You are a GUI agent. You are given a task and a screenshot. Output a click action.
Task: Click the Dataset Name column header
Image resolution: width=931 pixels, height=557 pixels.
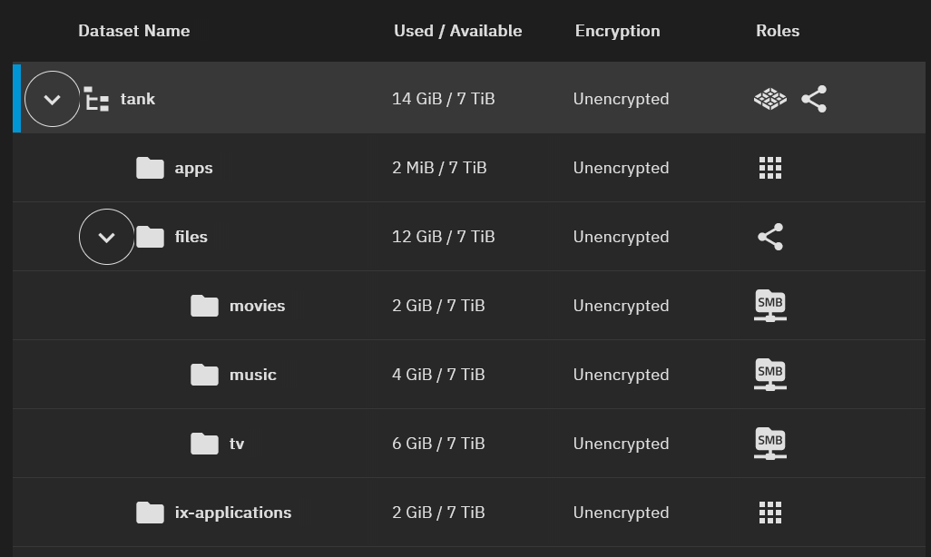[134, 31]
